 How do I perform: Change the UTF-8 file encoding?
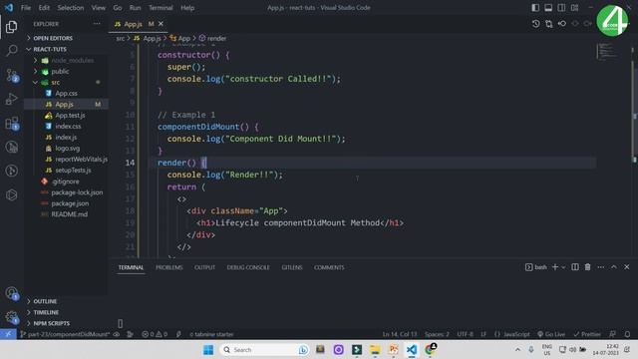pyautogui.click(x=466, y=334)
